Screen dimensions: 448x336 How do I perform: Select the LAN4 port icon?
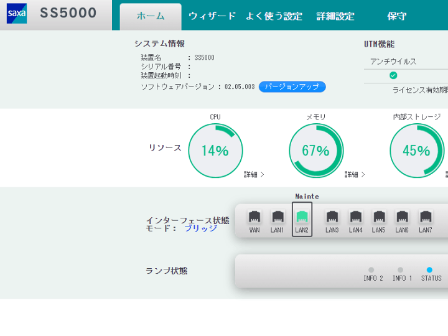click(356, 217)
